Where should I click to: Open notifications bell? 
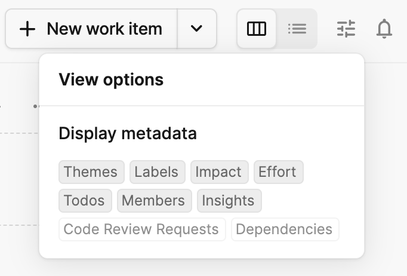click(384, 29)
